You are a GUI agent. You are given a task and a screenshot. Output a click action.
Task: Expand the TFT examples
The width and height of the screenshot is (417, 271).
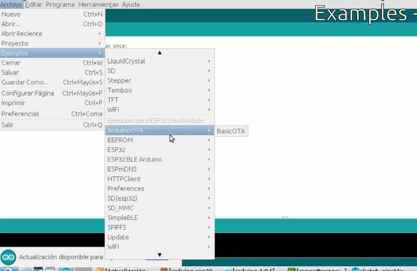coord(160,100)
